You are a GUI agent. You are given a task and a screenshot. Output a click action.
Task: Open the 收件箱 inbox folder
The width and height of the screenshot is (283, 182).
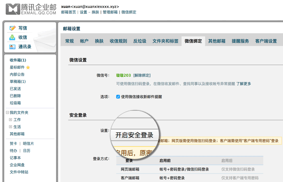coord(18,60)
